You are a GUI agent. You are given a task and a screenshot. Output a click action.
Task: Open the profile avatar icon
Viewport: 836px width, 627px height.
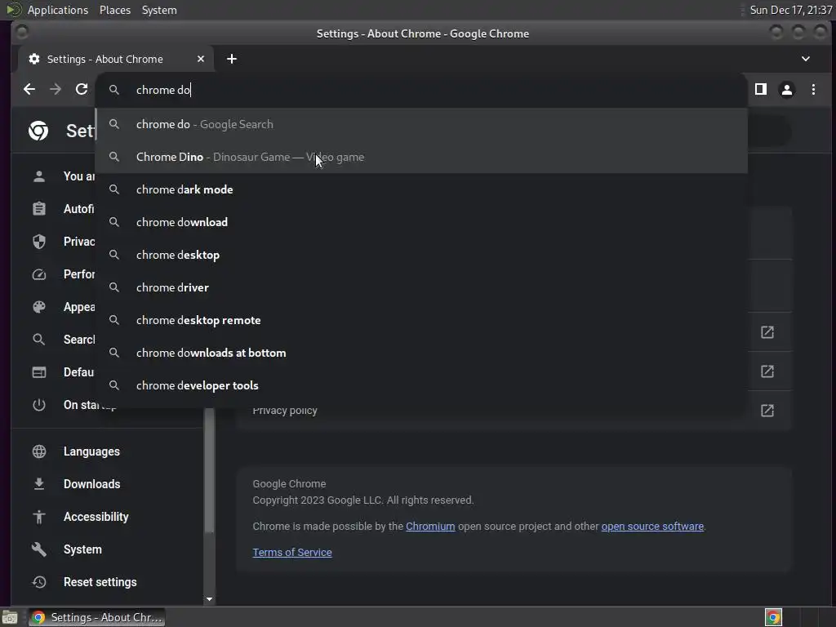787,90
